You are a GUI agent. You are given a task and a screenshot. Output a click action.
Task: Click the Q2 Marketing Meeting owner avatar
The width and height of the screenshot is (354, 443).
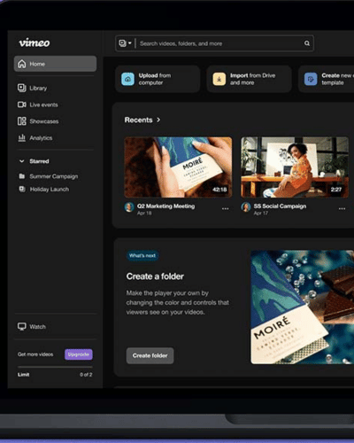coord(129,207)
